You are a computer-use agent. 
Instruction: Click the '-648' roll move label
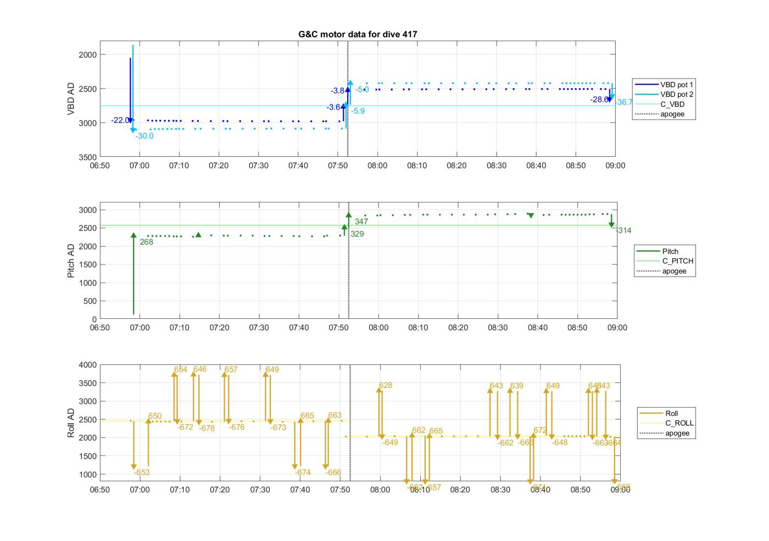[560, 442]
